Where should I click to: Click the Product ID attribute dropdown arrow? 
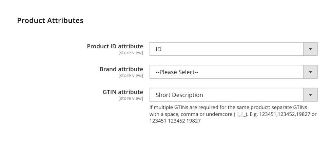tap(310, 49)
